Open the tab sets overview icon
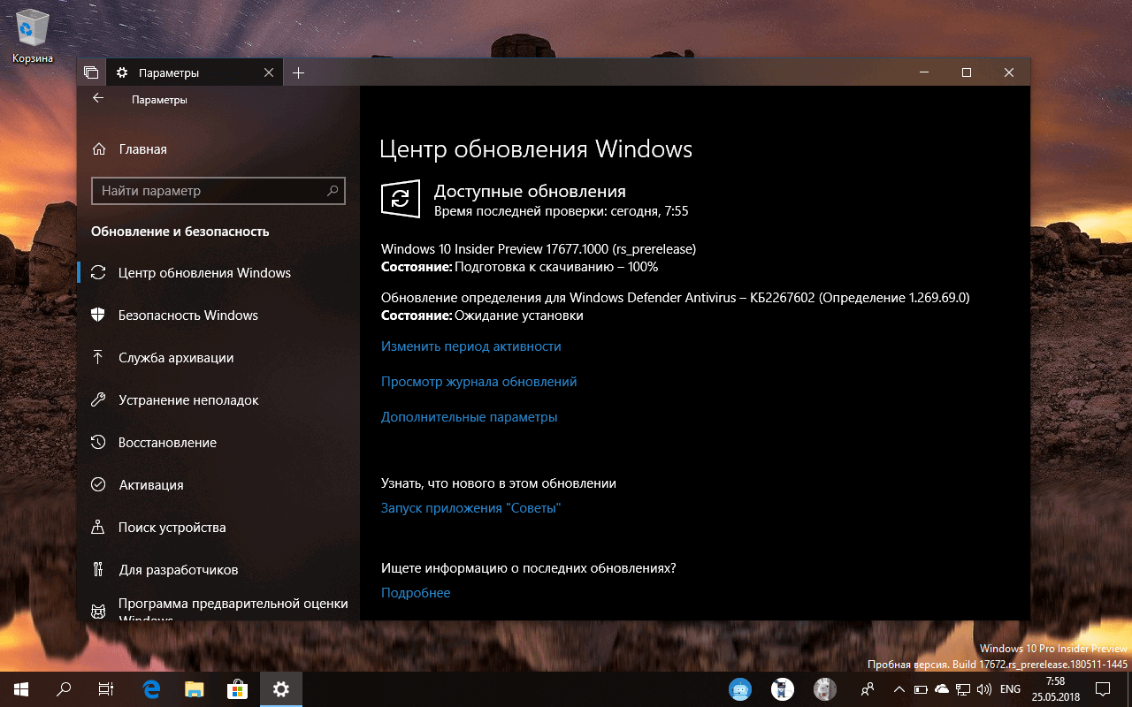Viewport: 1132px width, 707px height. coord(91,72)
